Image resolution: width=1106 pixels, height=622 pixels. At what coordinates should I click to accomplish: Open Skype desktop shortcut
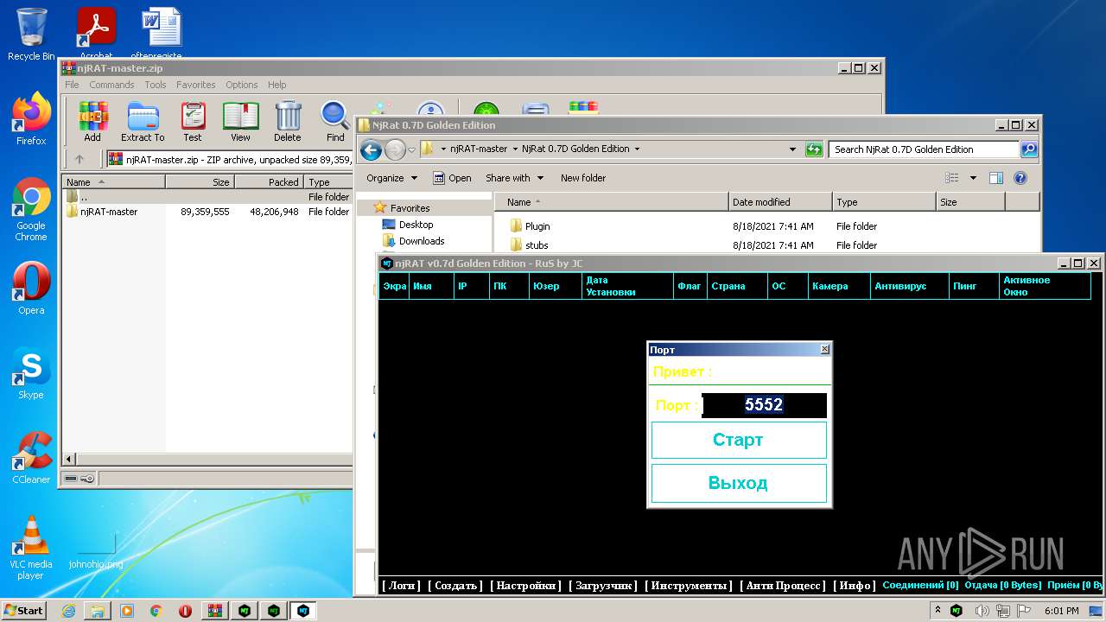31,373
